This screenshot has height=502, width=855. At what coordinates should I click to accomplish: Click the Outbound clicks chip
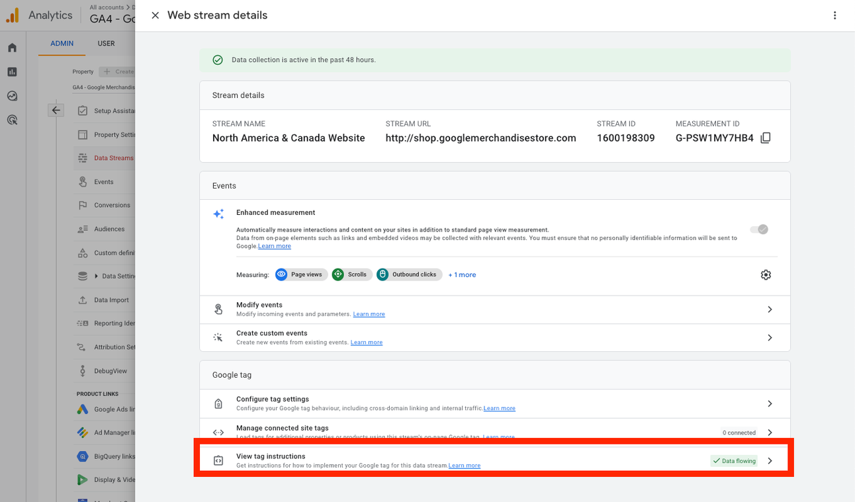(x=409, y=274)
